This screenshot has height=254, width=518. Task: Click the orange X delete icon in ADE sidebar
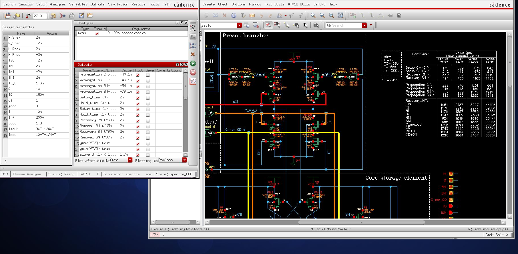coord(193,54)
